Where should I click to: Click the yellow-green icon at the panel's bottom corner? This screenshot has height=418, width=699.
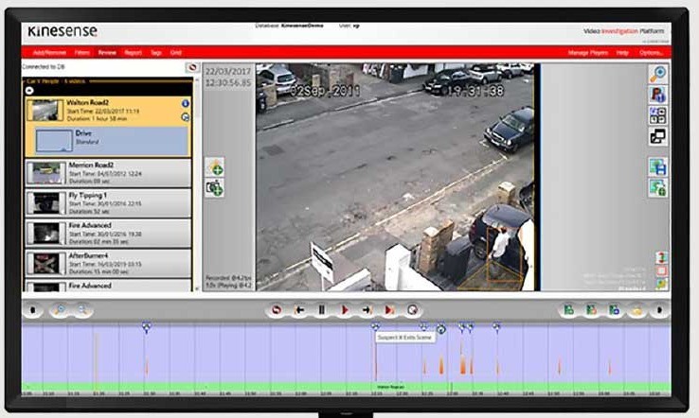[x=661, y=284]
